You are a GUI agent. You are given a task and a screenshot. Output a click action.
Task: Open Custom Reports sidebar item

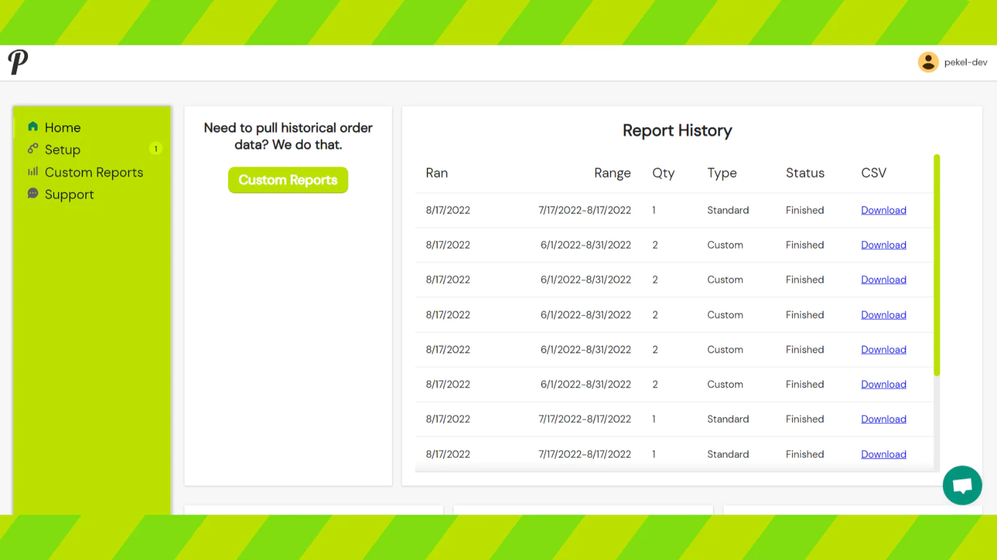click(94, 172)
